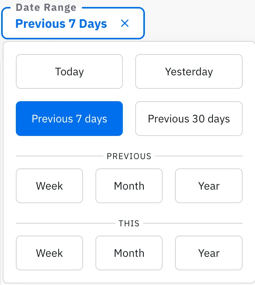The height and width of the screenshot is (285, 255).
Task: Click the THIS section divider heading
Action: (x=129, y=223)
